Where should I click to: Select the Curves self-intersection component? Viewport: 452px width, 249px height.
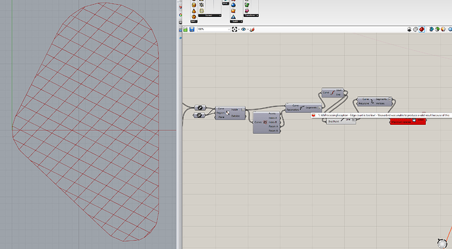click(x=267, y=122)
